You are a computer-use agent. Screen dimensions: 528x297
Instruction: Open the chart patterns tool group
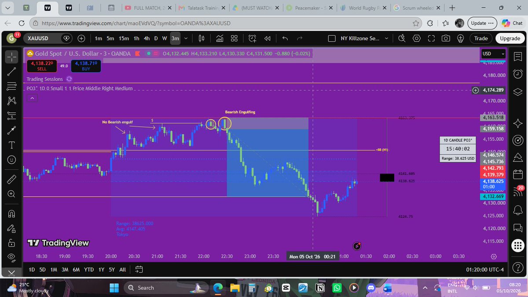(x=11, y=101)
